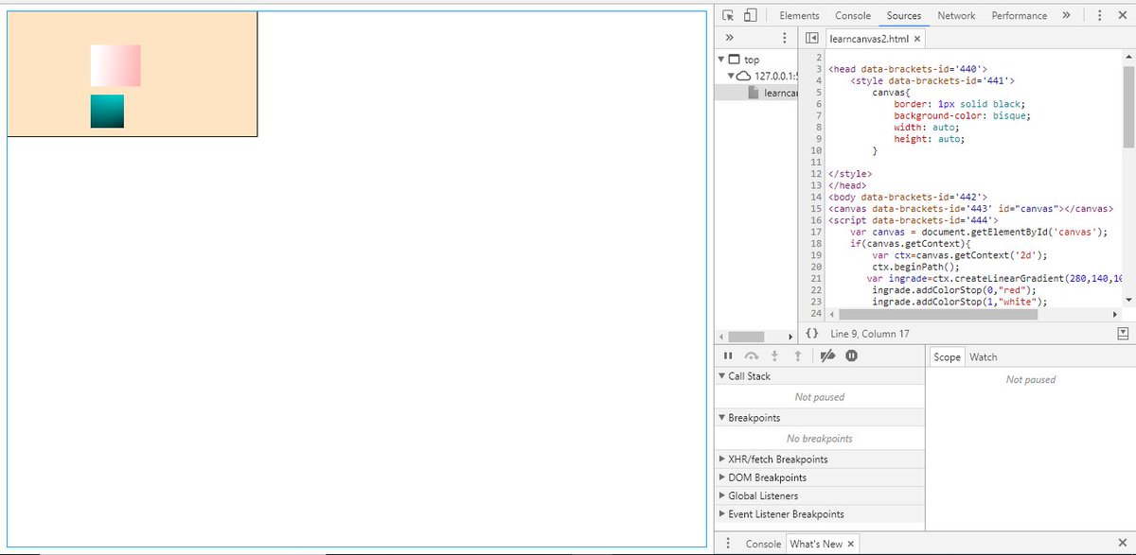
Task: Open the Console tab in drawer
Action: (x=766, y=544)
